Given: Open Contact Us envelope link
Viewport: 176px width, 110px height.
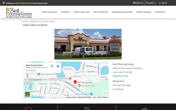Looking at the screenshot, I should (138, 3).
